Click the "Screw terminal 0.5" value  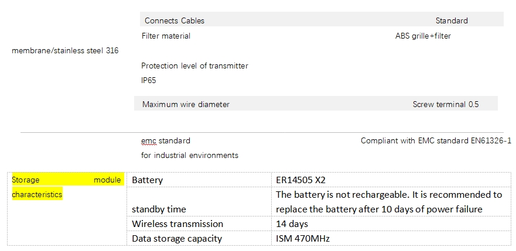tap(445, 104)
